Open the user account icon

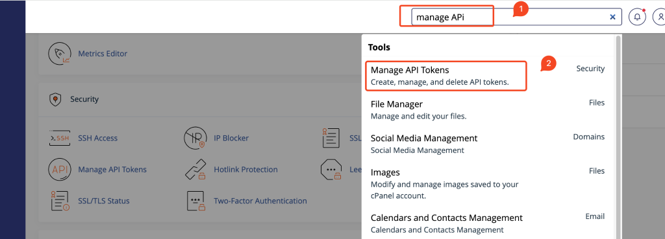(x=660, y=17)
